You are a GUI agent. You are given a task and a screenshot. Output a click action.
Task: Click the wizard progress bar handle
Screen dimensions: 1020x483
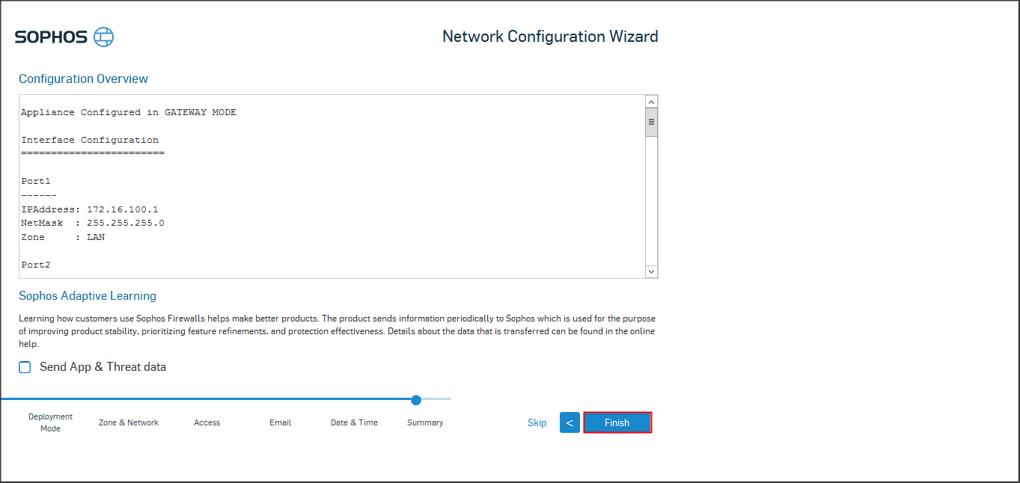click(416, 400)
